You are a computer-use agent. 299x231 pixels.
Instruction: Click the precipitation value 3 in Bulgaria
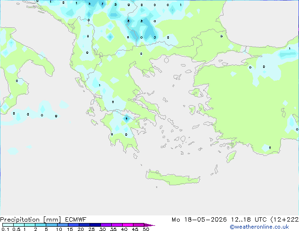155,37
